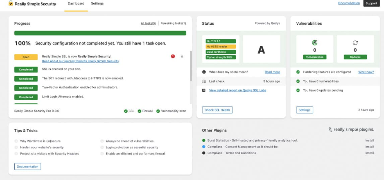Viewport: 384px width, 180px height.
Task: Click the Check SSL Health button
Action: click(x=217, y=110)
